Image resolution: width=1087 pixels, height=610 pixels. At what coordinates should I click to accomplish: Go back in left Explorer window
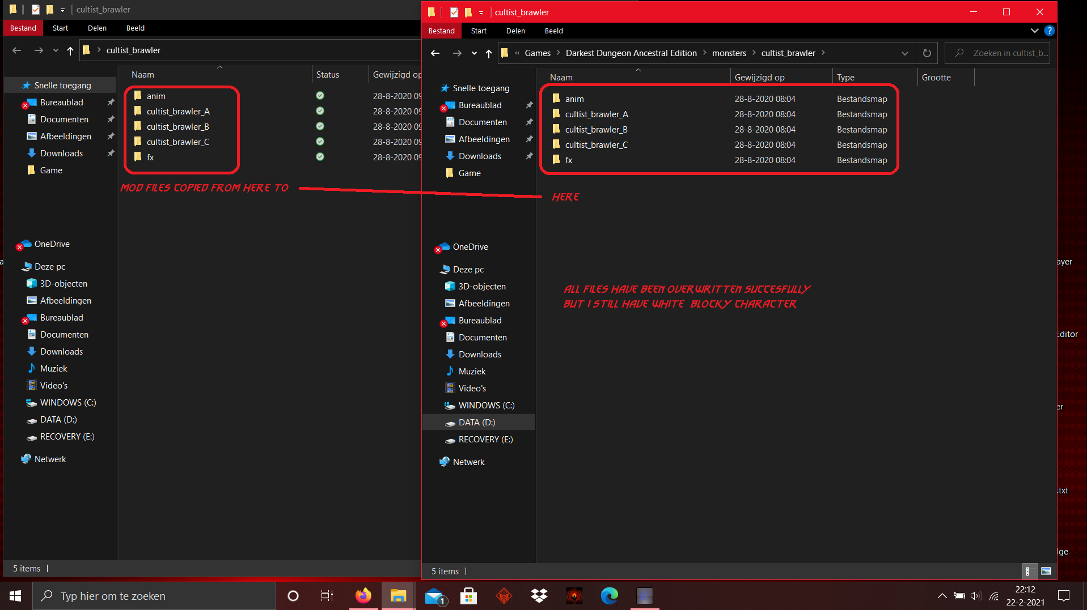[x=16, y=50]
